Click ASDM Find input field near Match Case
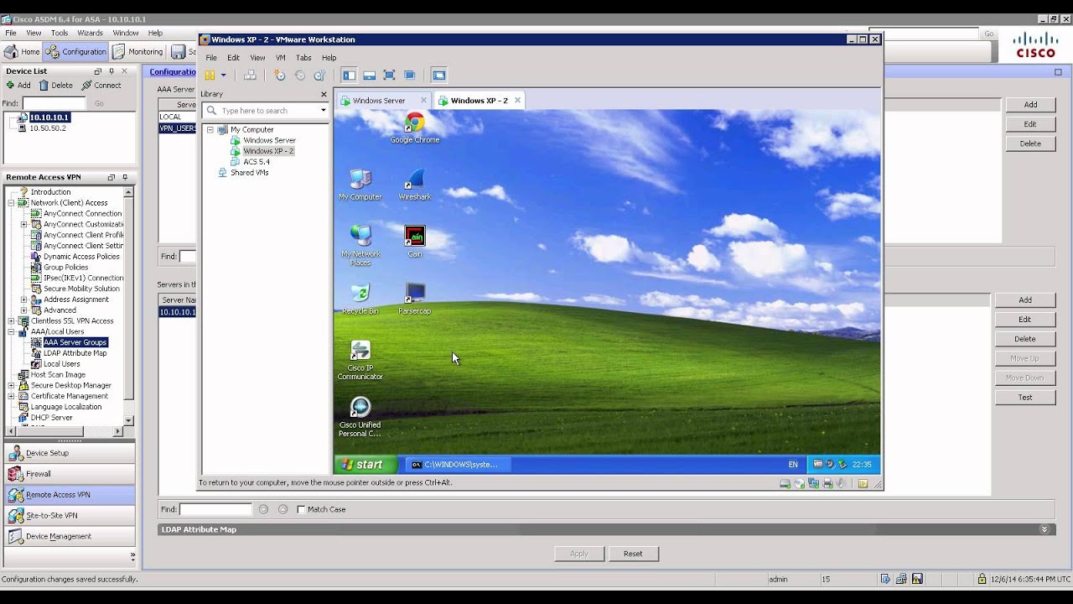This screenshot has width=1073, height=604. pyautogui.click(x=215, y=509)
